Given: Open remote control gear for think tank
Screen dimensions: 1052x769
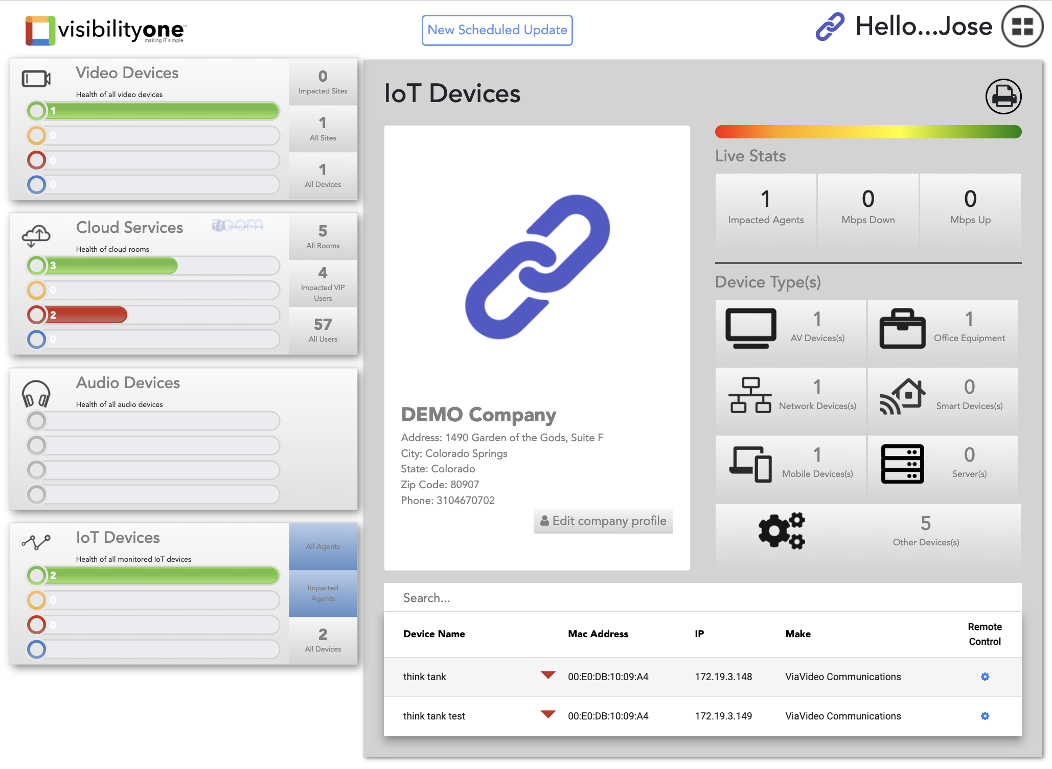Looking at the screenshot, I should tap(985, 677).
